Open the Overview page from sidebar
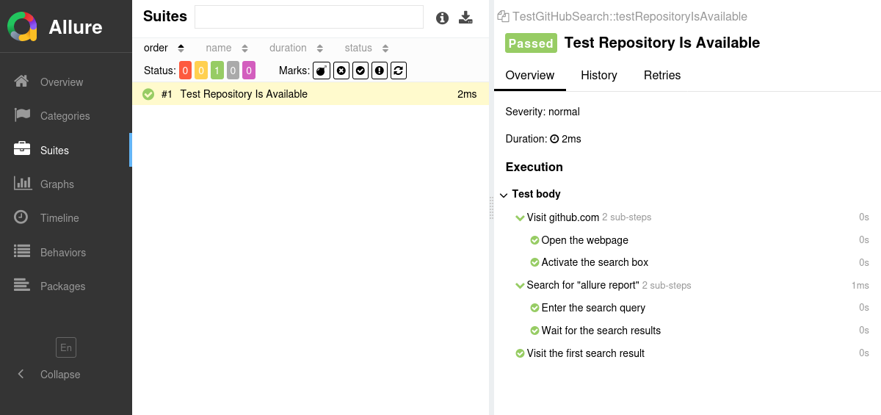The height and width of the screenshot is (415, 881). [x=62, y=82]
